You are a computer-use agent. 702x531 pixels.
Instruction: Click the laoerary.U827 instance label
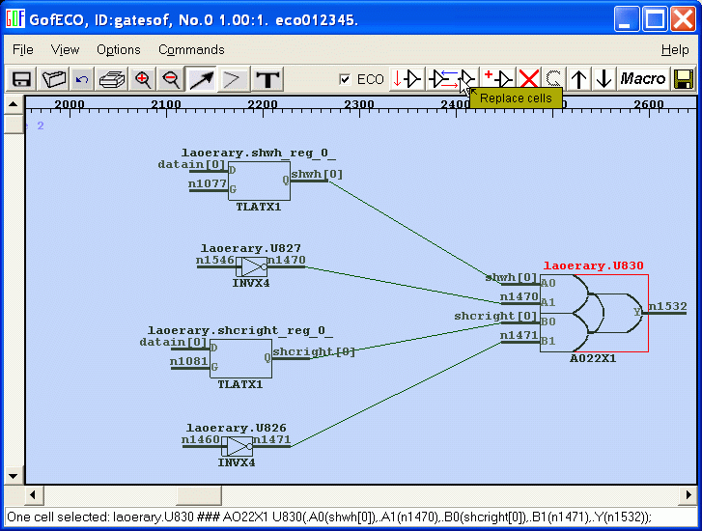click(251, 248)
